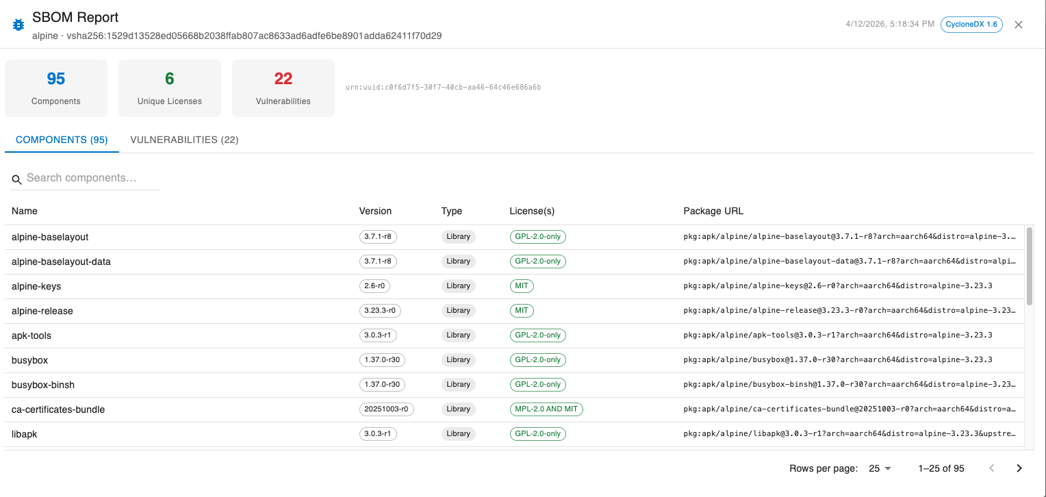Click the CycloneDX 1.6 badge
This screenshot has width=1046, height=497.
[971, 25]
